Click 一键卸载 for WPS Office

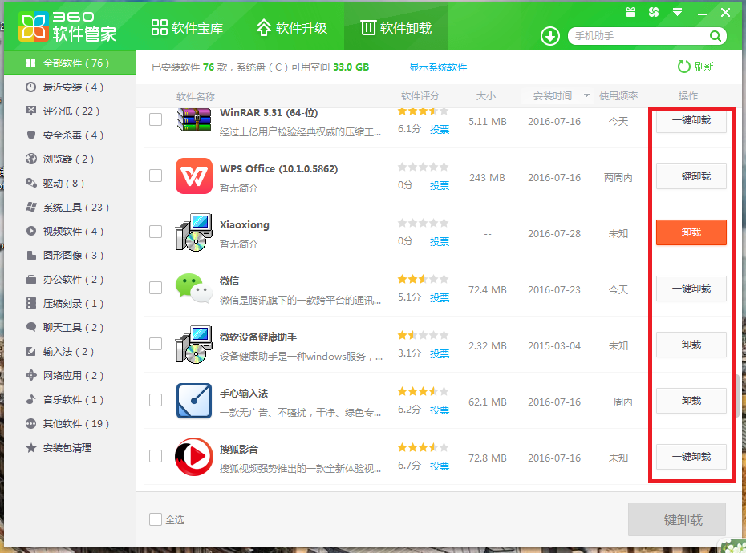691,176
